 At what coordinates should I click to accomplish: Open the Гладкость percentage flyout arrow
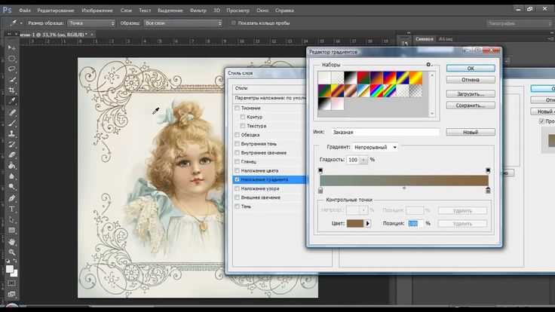pos(365,160)
